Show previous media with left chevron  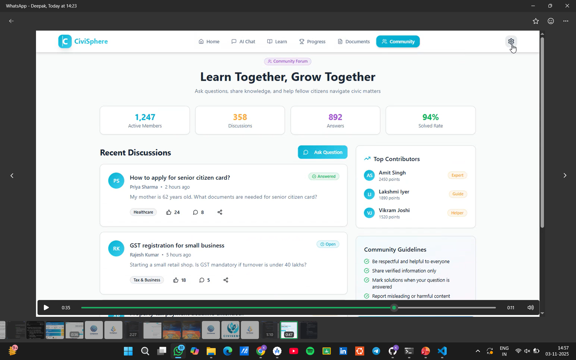(x=12, y=175)
